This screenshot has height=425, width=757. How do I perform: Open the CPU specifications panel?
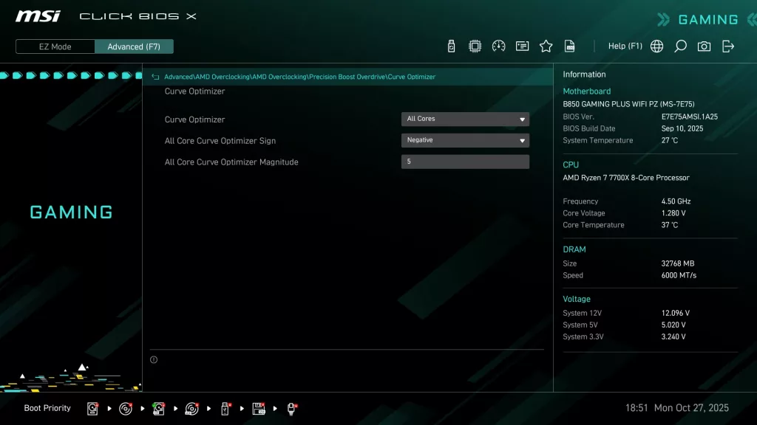point(475,46)
